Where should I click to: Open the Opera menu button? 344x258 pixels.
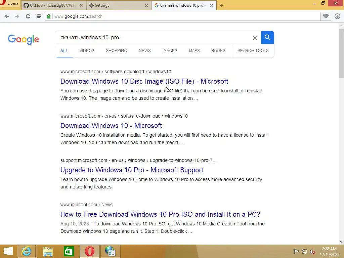pyautogui.click(x=10, y=3)
